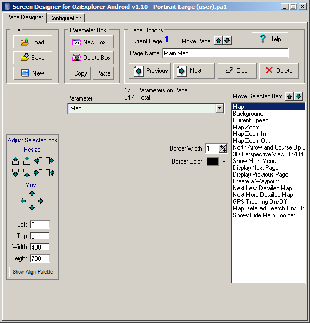Select Display Previous Page item
This screenshot has width=310, height=323.
268,175
